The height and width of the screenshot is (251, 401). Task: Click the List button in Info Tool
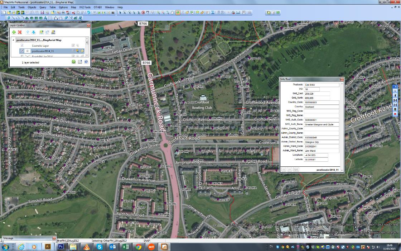(296, 169)
